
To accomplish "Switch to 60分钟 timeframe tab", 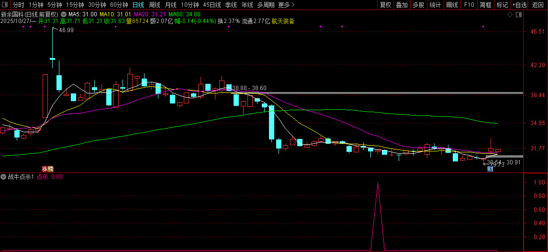I will (119, 5).
